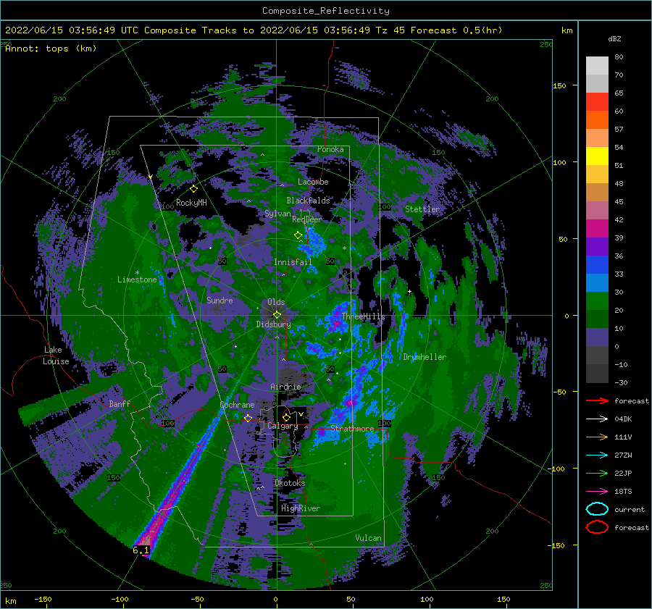Click the Airdrie city label
This screenshot has width=652, height=609.
(285, 387)
